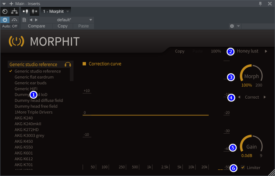Click the headphone list scrollbar
This screenshot has width=275, height=176.
tap(72, 74)
